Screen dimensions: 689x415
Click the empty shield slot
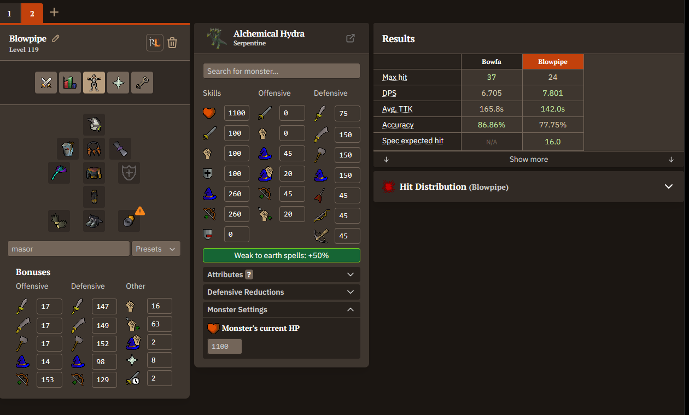pos(129,173)
